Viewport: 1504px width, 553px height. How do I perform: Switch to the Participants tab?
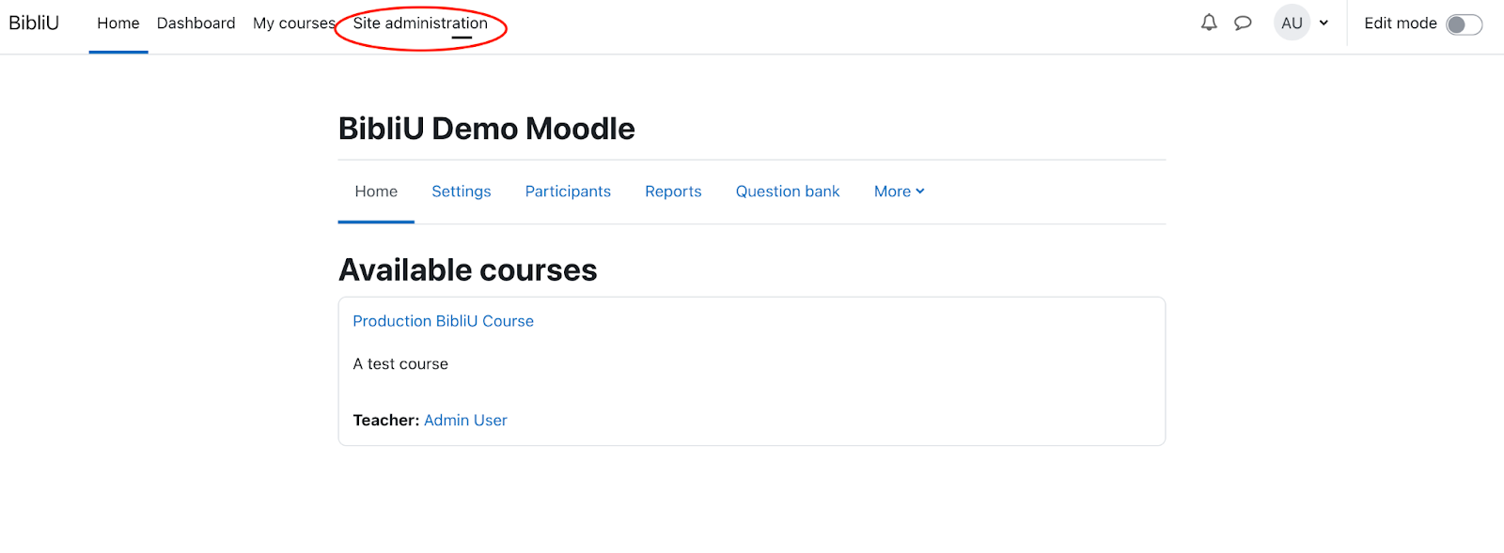pyautogui.click(x=568, y=192)
